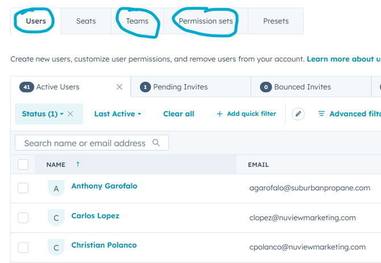Open the Permission sets tab
381x263 pixels.
tap(205, 21)
